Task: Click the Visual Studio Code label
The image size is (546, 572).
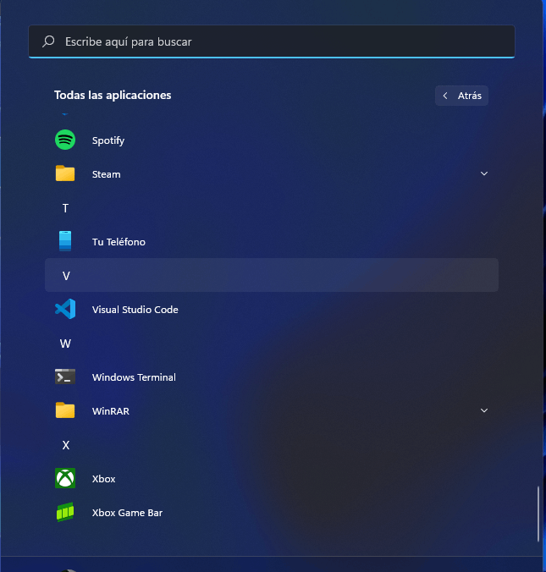Action: pos(135,310)
